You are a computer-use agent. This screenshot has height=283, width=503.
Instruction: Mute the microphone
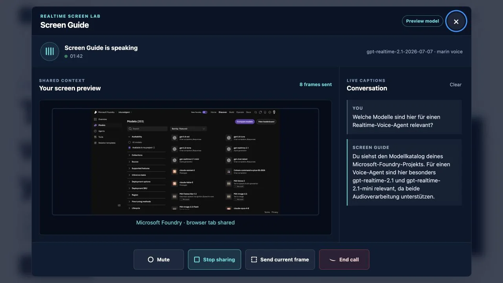pyautogui.click(x=159, y=259)
